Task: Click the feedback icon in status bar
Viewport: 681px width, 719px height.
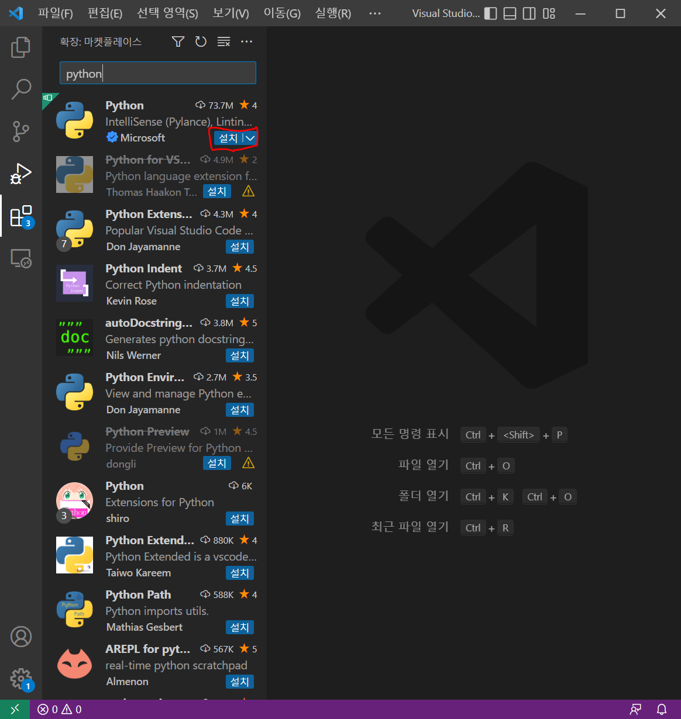Action: coord(635,710)
